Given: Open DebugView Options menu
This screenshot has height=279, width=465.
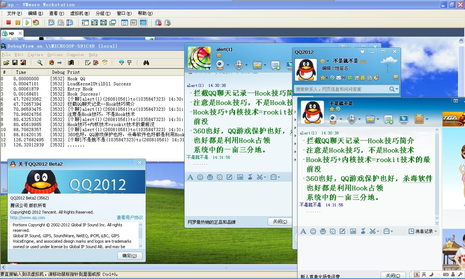Looking at the screenshot, I should pyautogui.click(x=55, y=55).
